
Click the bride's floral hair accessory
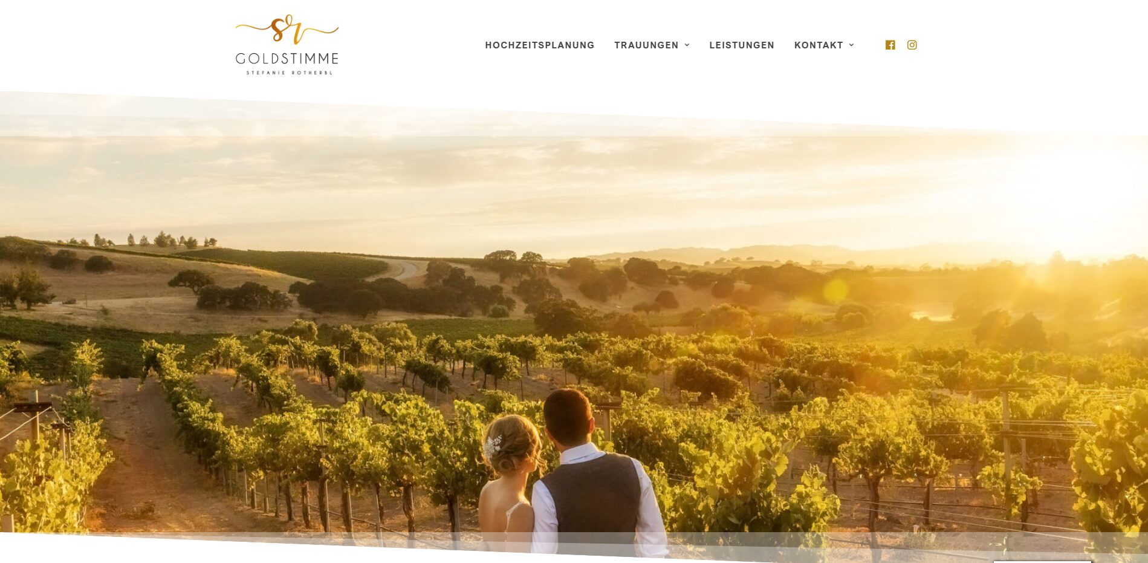point(493,447)
